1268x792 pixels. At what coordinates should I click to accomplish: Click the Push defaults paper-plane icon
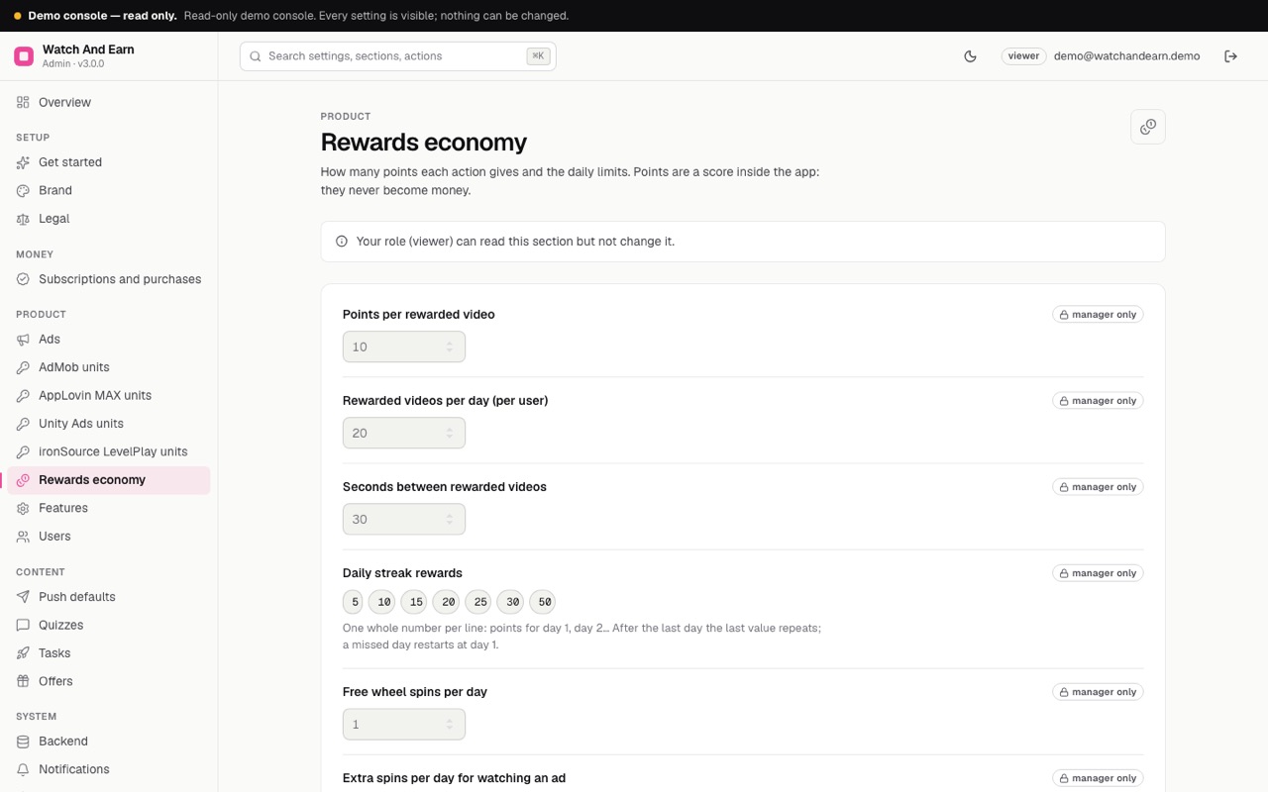pyautogui.click(x=23, y=597)
